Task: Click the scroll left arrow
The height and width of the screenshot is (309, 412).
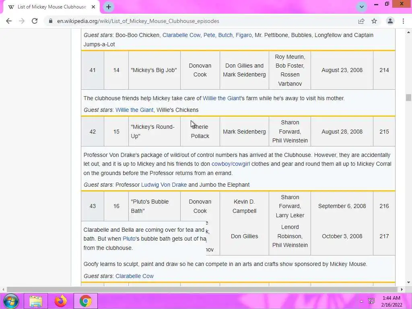Action: 3,289
